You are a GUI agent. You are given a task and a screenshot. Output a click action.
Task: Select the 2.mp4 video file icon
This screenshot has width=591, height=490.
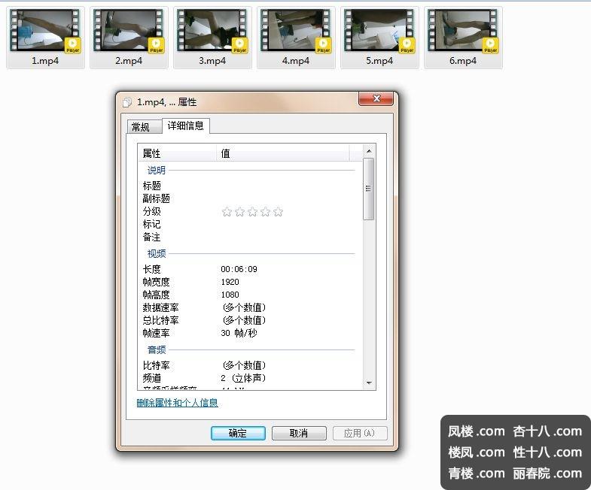coord(129,32)
